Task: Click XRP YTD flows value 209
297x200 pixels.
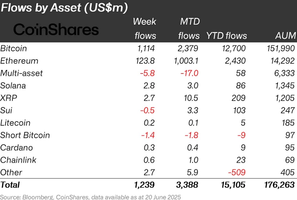Action: click(238, 98)
